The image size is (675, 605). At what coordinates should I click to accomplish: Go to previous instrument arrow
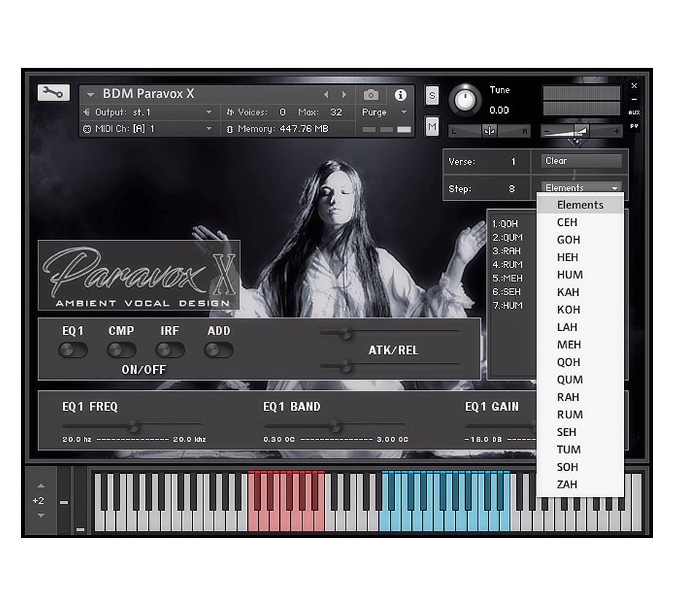326,95
